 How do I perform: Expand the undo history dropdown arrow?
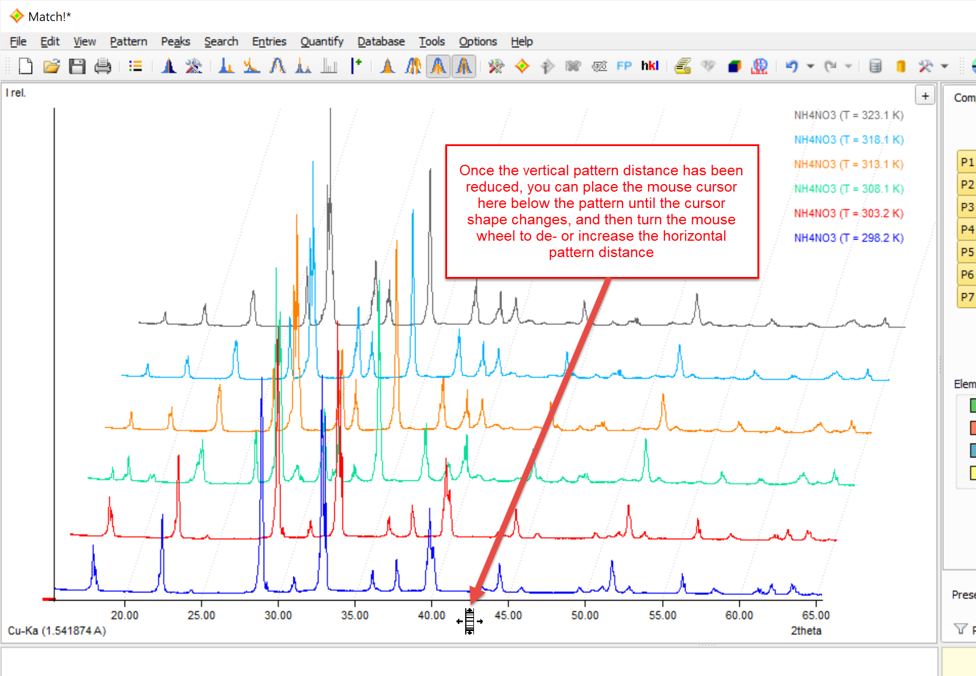pyautogui.click(x=811, y=66)
